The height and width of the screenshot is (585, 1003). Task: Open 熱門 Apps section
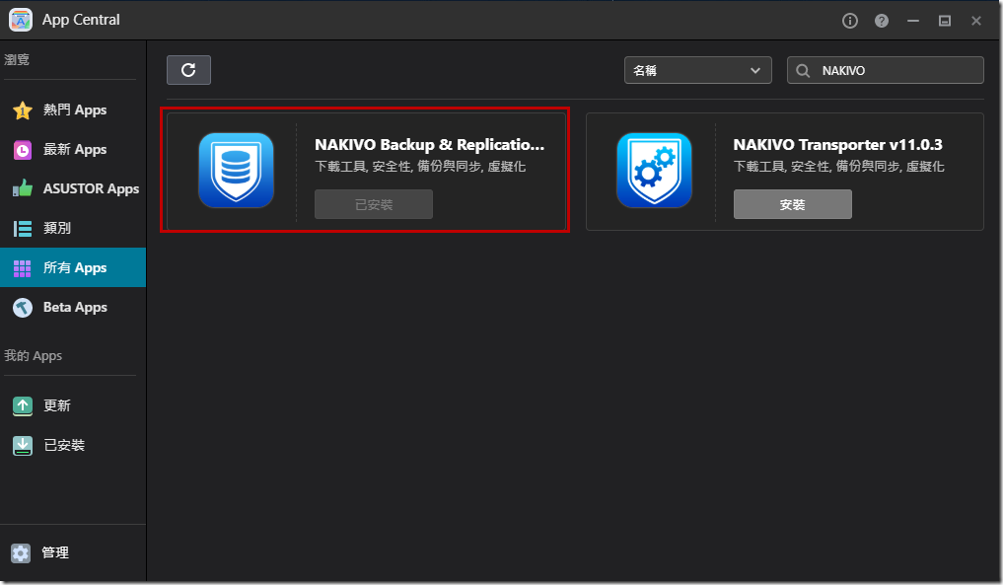coord(73,110)
